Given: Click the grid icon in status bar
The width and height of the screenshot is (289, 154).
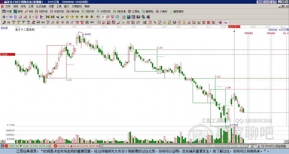Looking at the screenshot, I should coord(2,146).
